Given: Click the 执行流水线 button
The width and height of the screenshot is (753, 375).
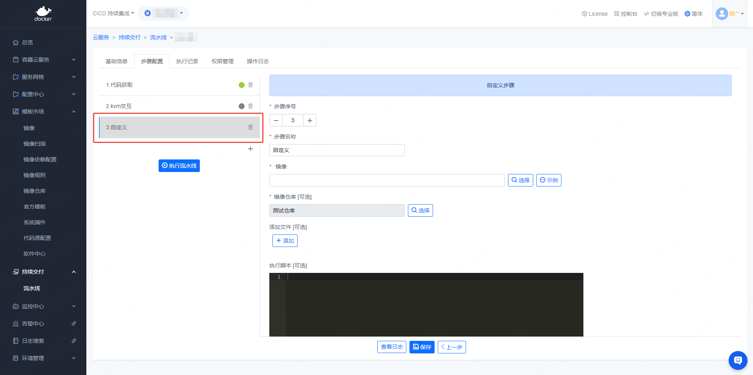Looking at the screenshot, I should pyautogui.click(x=179, y=166).
